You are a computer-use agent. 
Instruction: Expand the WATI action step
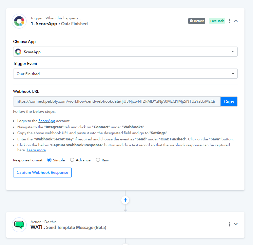click(x=236, y=224)
